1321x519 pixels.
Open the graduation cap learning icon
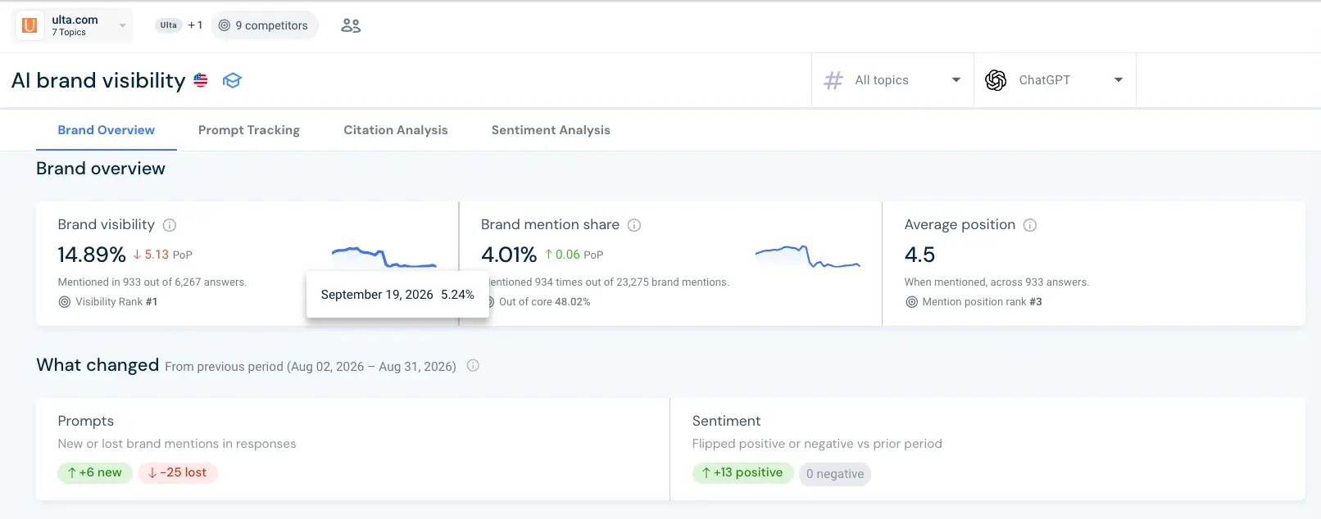232,80
